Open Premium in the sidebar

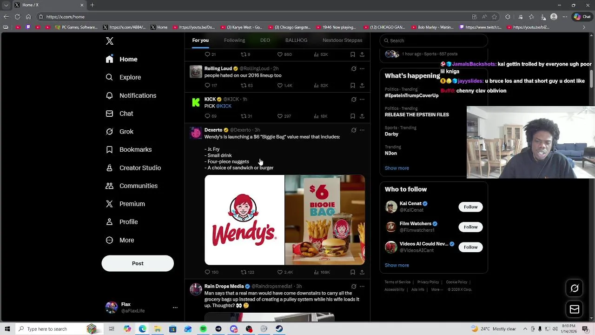(125, 204)
